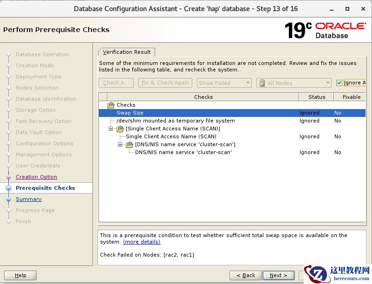Click the Prerequisite Checks step label
Screen dimensions: 372x284
coord(46,188)
